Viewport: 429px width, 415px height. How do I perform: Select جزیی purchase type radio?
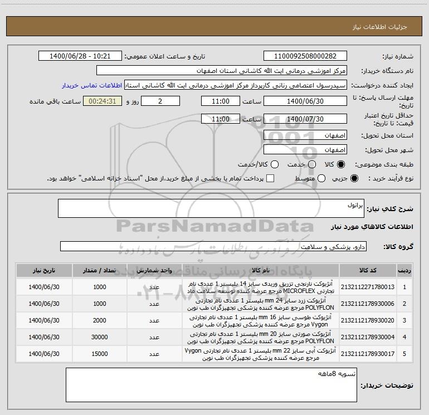click(354, 178)
